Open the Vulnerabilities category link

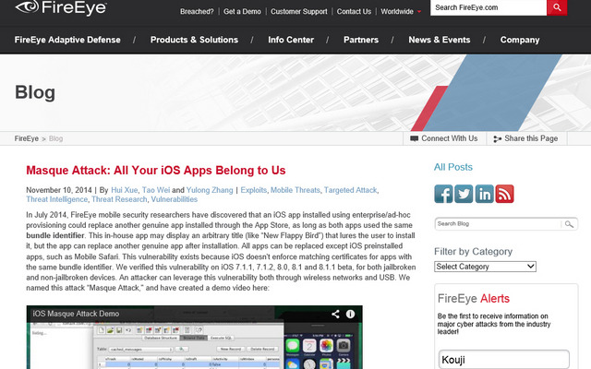pos(175,199)
